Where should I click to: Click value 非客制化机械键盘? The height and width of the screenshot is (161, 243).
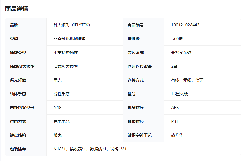69,39
